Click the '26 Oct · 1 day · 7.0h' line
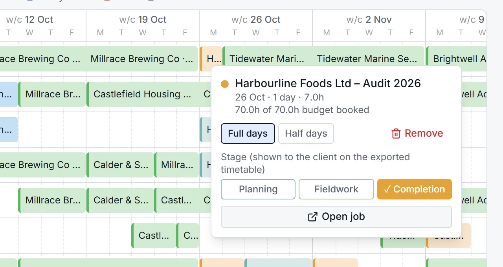Image resolution: width=503 pixels, height=267 pixels. tap(279, 97)
